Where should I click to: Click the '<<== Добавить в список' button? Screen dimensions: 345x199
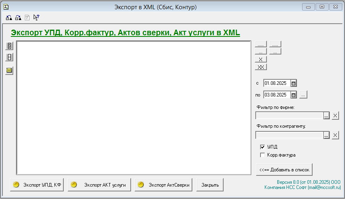pyautogui.click(x=284, y=170)
